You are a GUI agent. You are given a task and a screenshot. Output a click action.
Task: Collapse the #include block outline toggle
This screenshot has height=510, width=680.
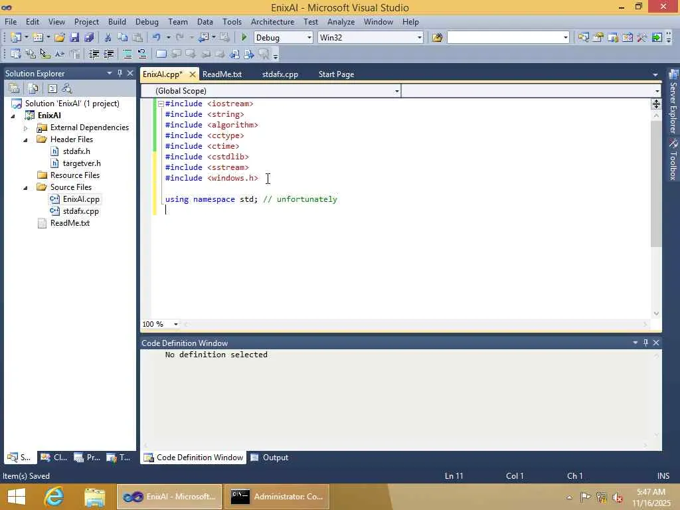[160, 104]
